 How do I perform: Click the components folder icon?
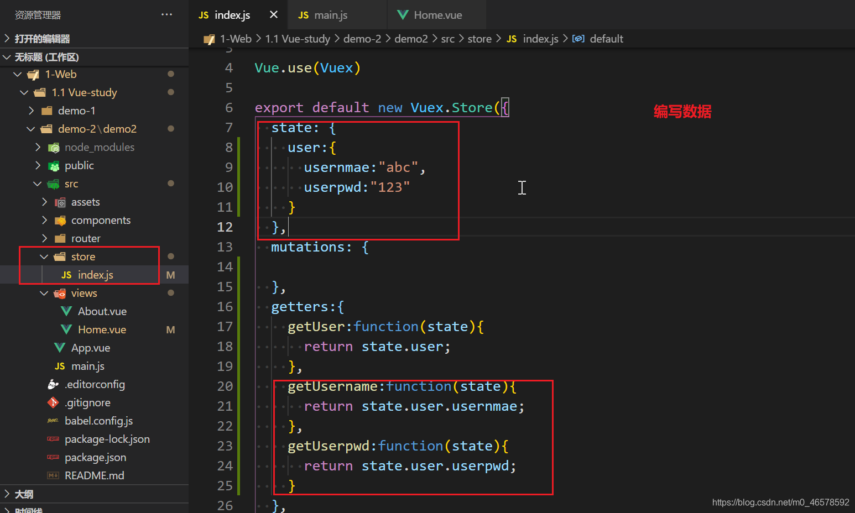click(x=60, y=221)
